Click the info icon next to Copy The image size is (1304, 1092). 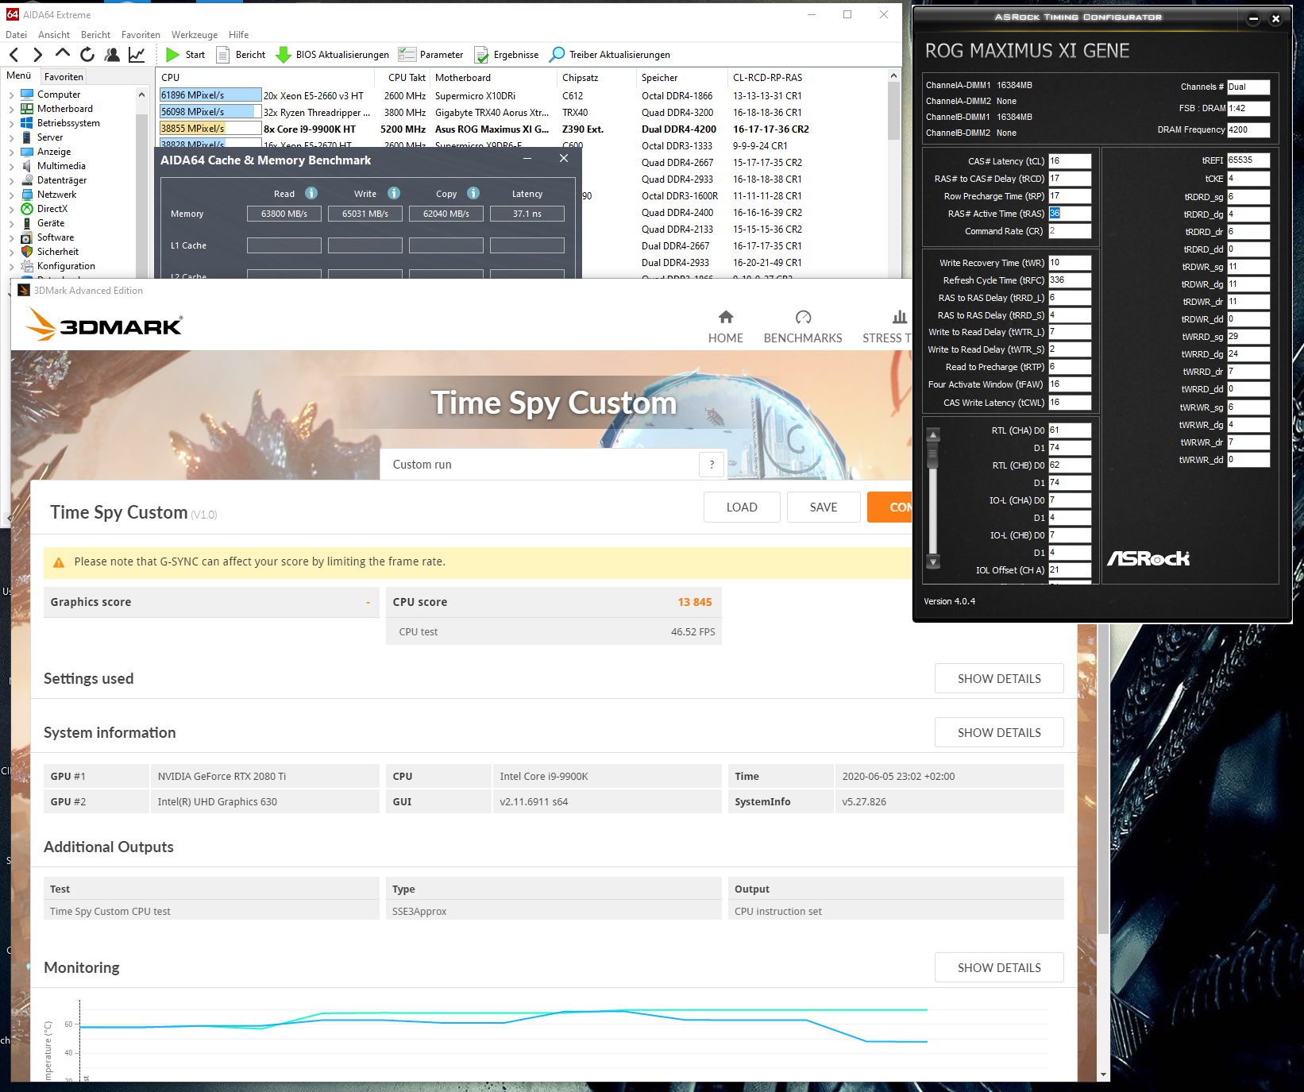[473, 193]
